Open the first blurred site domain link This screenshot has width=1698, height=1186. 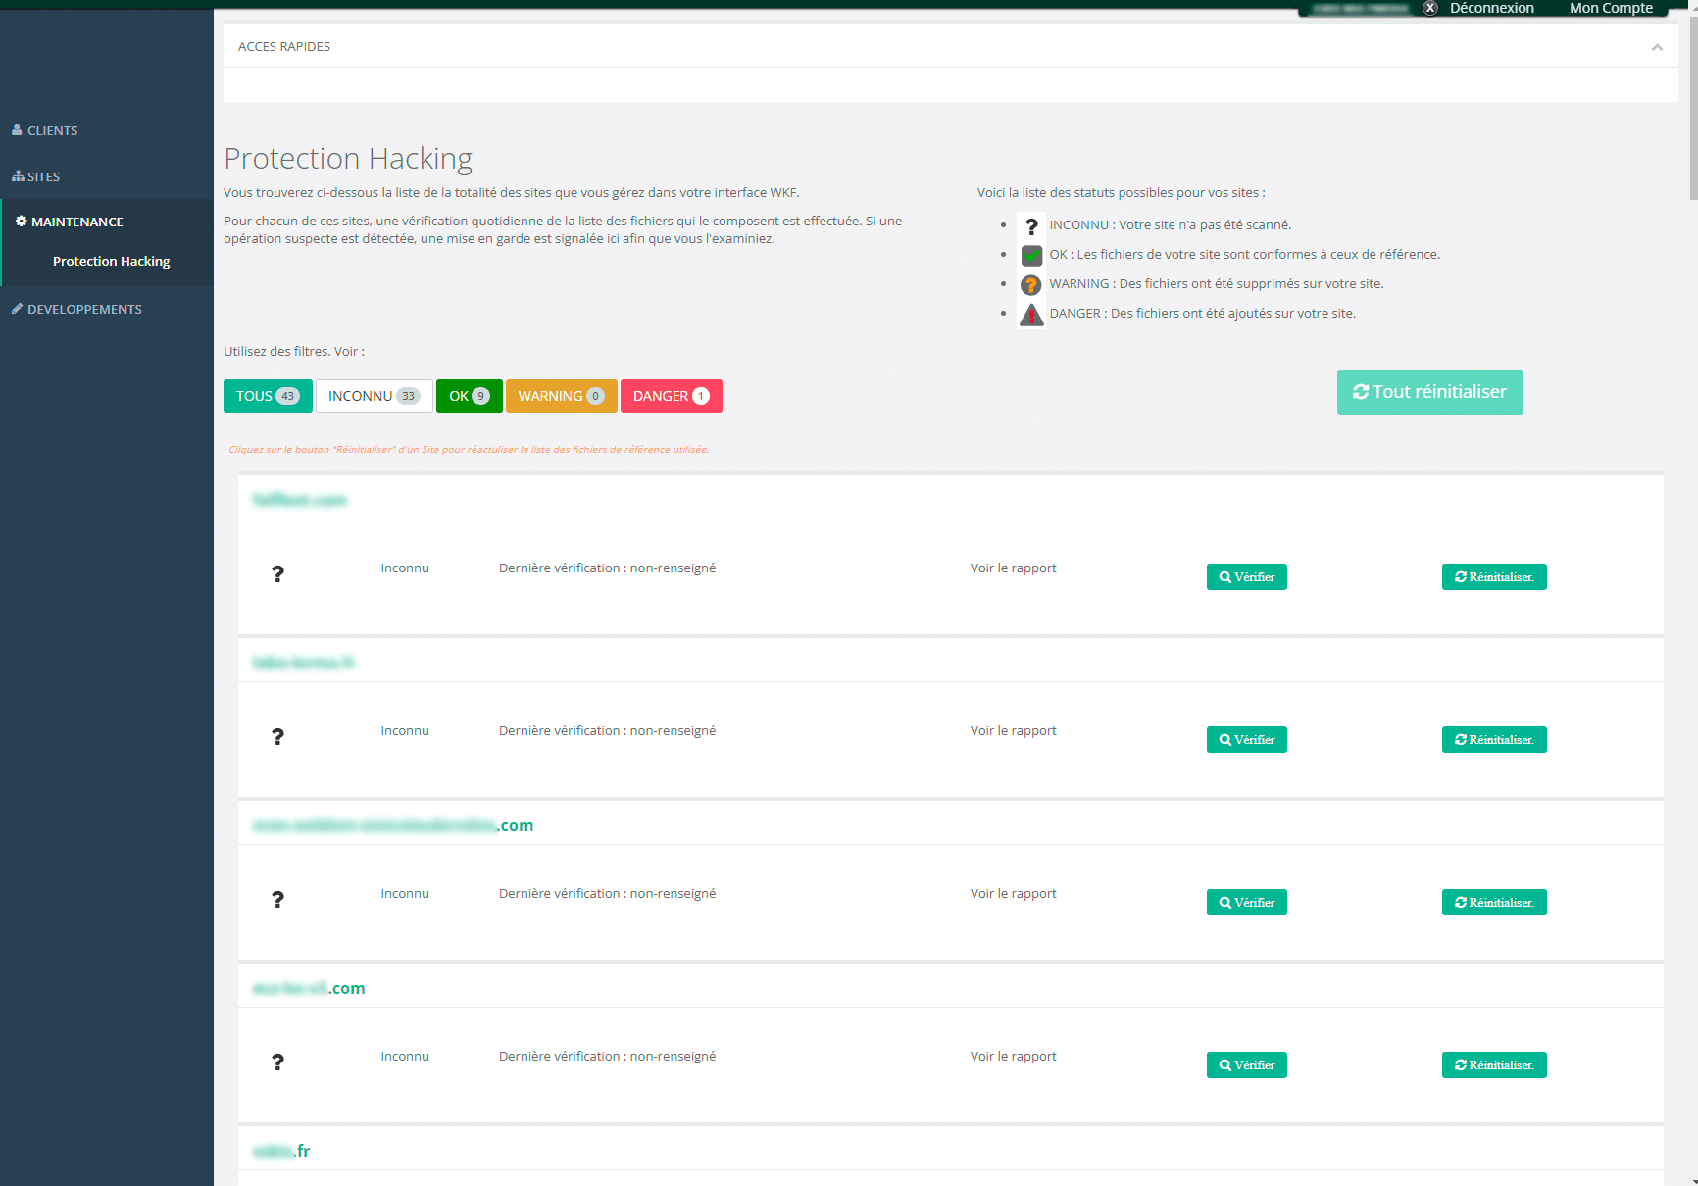coord(300,500)
